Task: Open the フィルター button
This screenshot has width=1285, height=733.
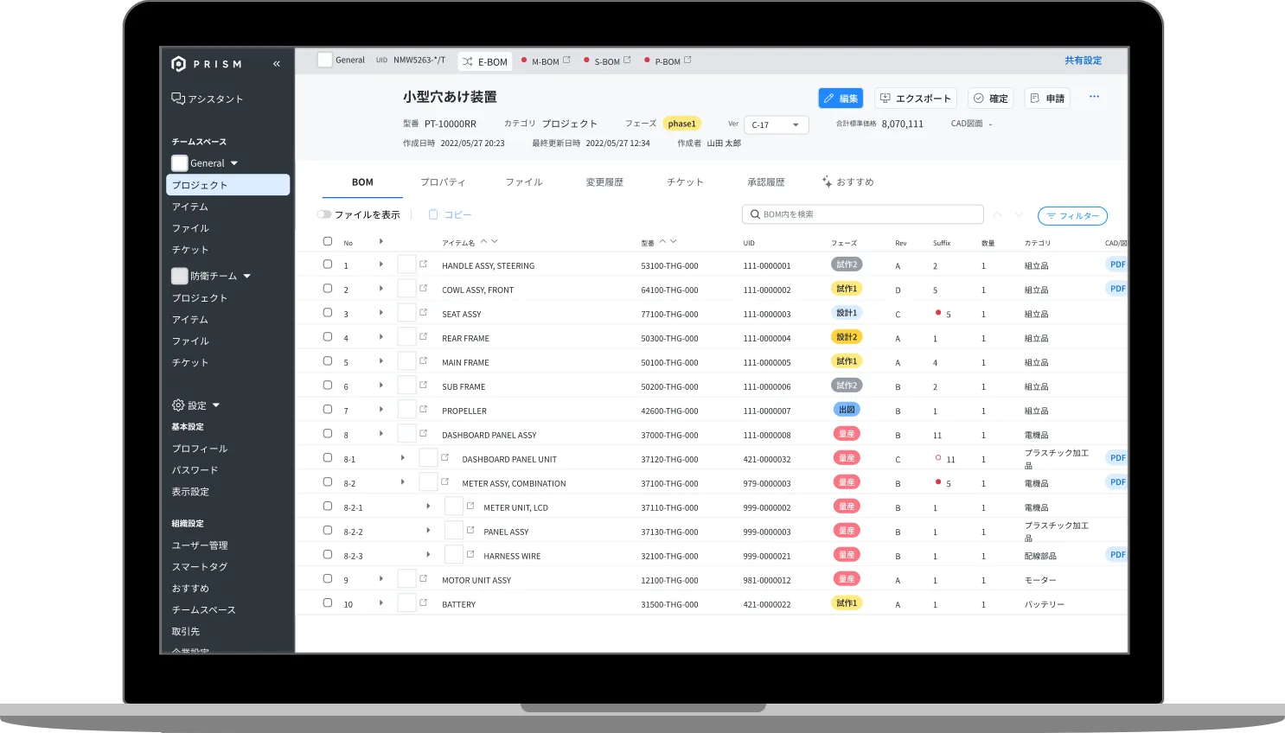Action: 1072,216
